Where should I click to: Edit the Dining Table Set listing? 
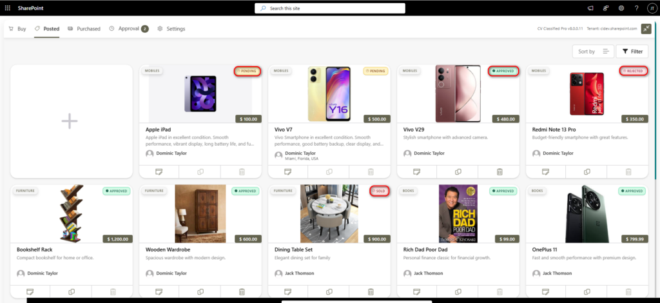click(x=288, y=291)
